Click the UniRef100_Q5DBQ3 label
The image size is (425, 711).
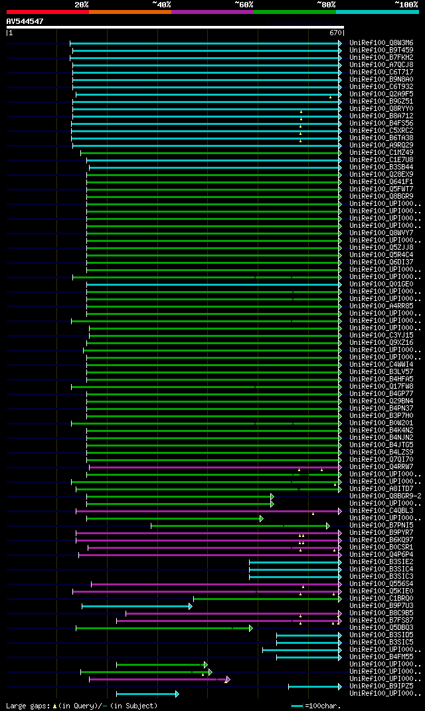(x=381, y=628)
